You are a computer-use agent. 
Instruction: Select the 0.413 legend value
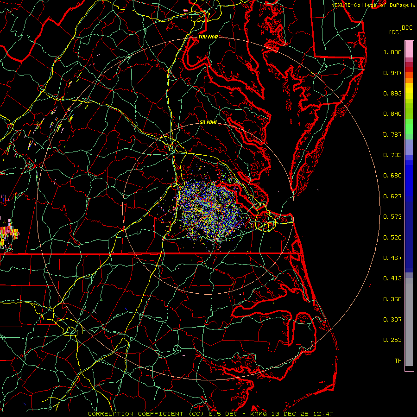(392, 278)
